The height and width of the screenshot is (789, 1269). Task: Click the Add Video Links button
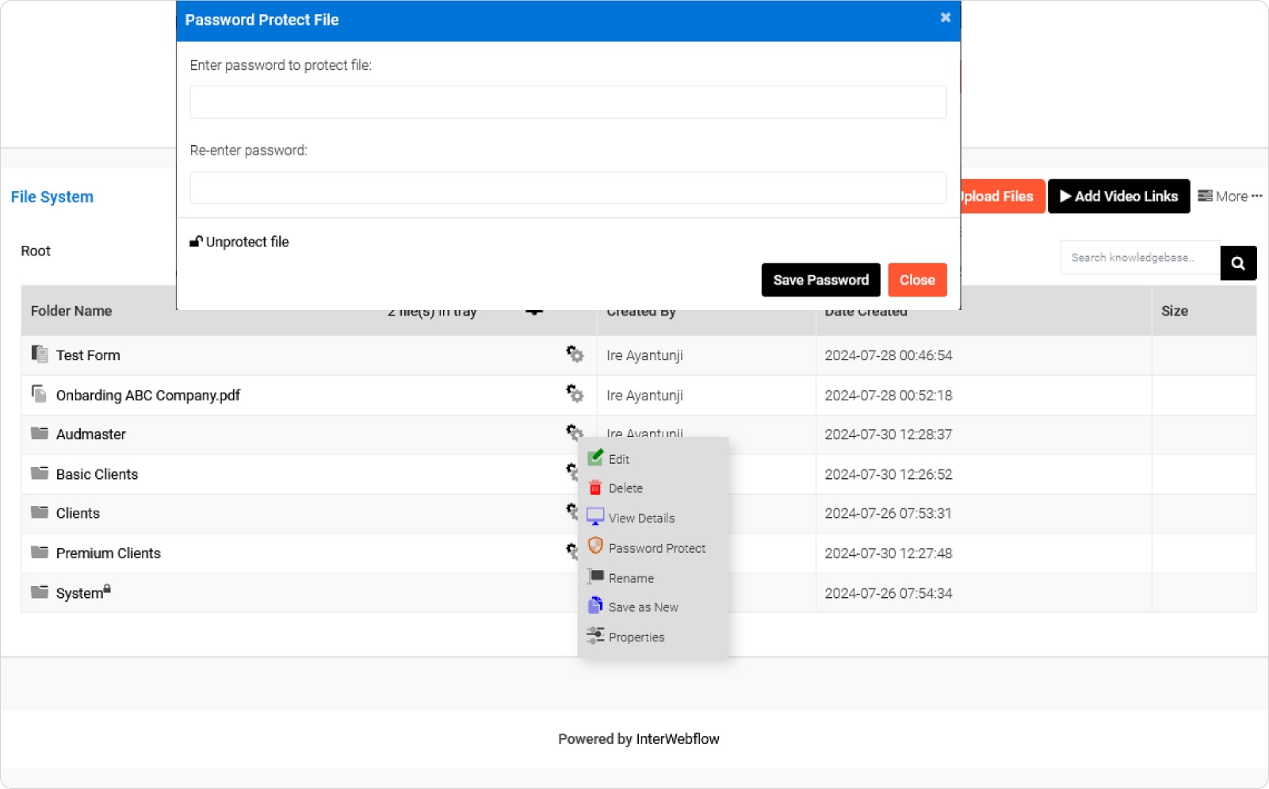pyautogui.click(x=1118, y=196)
